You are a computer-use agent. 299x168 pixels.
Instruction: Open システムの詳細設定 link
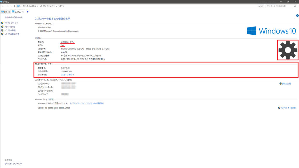(x=12, y=34)
